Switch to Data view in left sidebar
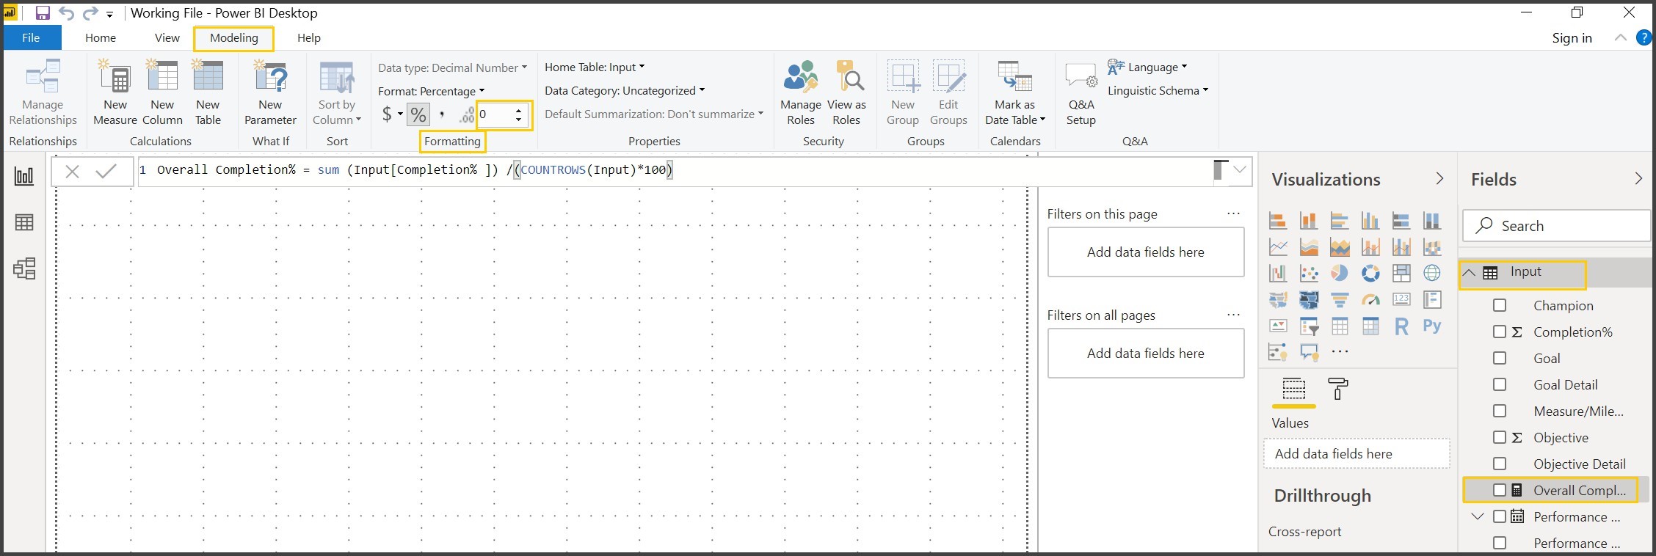The height and width of the screenshot is (556, 1656). click(24, 222)
